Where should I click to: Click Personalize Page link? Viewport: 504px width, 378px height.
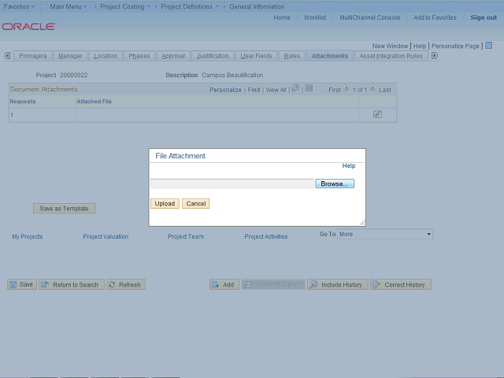click(x=455, y=46)
